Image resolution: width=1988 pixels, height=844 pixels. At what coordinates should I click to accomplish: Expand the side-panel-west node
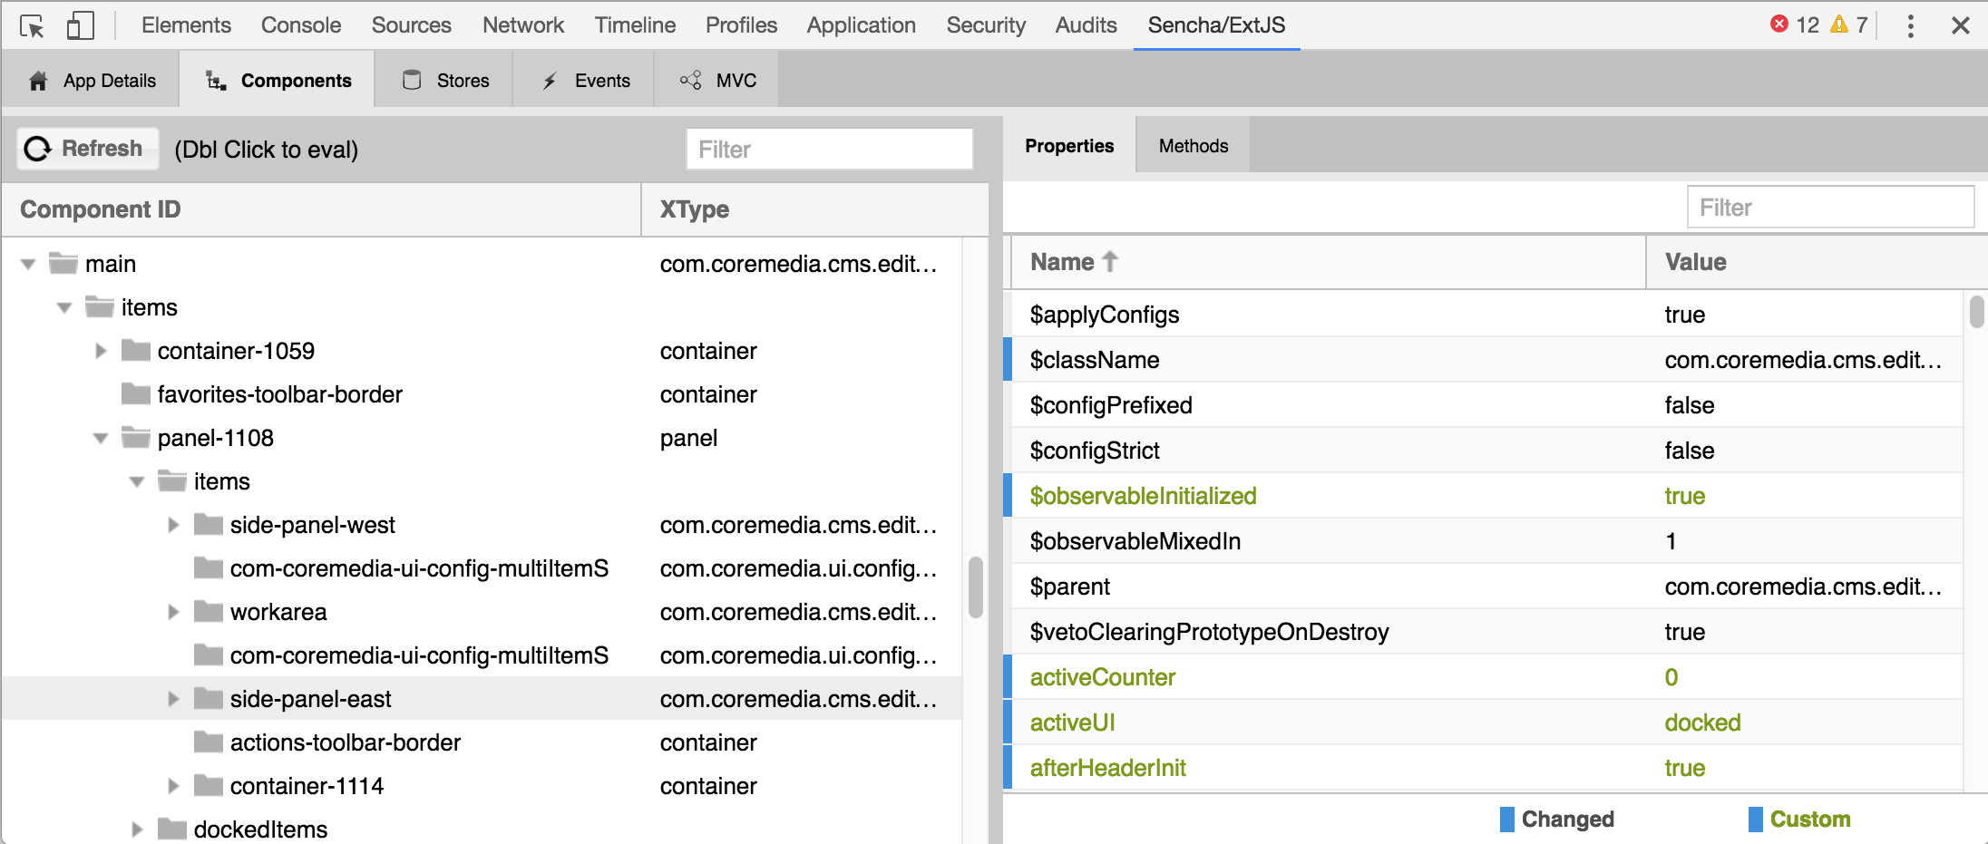click(x=172, y=525)
